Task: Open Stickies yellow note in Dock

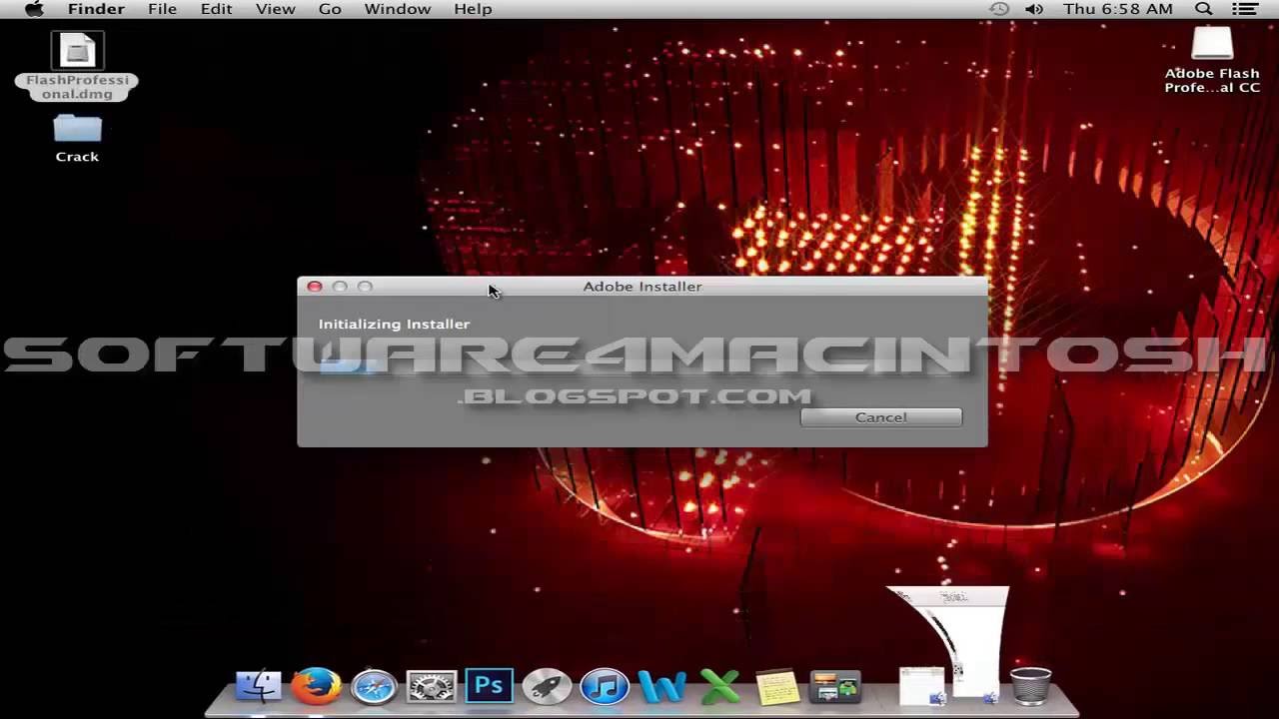Action: click(777, 687)
